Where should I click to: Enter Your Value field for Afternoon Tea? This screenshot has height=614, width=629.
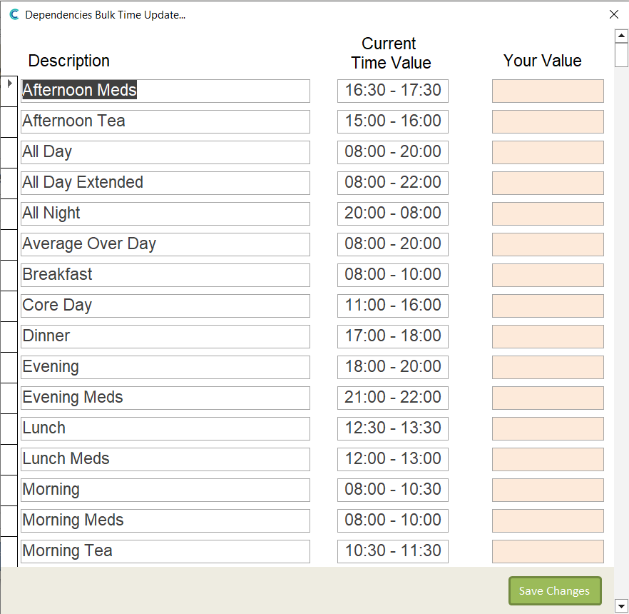547,121
